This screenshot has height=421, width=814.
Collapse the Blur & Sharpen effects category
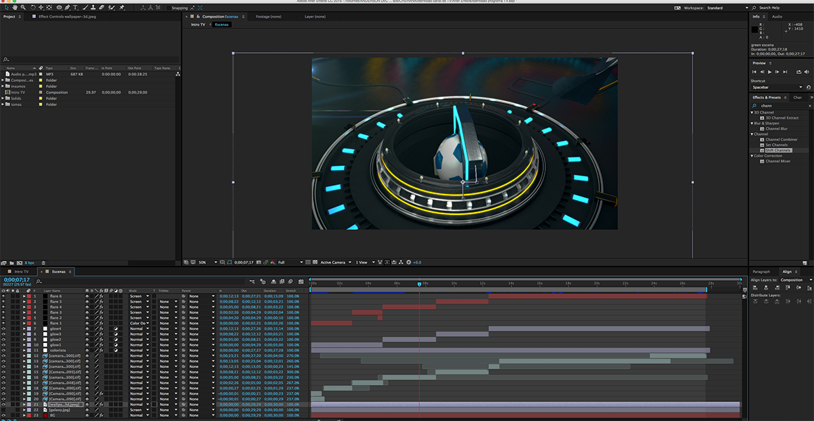coord(752,123)
